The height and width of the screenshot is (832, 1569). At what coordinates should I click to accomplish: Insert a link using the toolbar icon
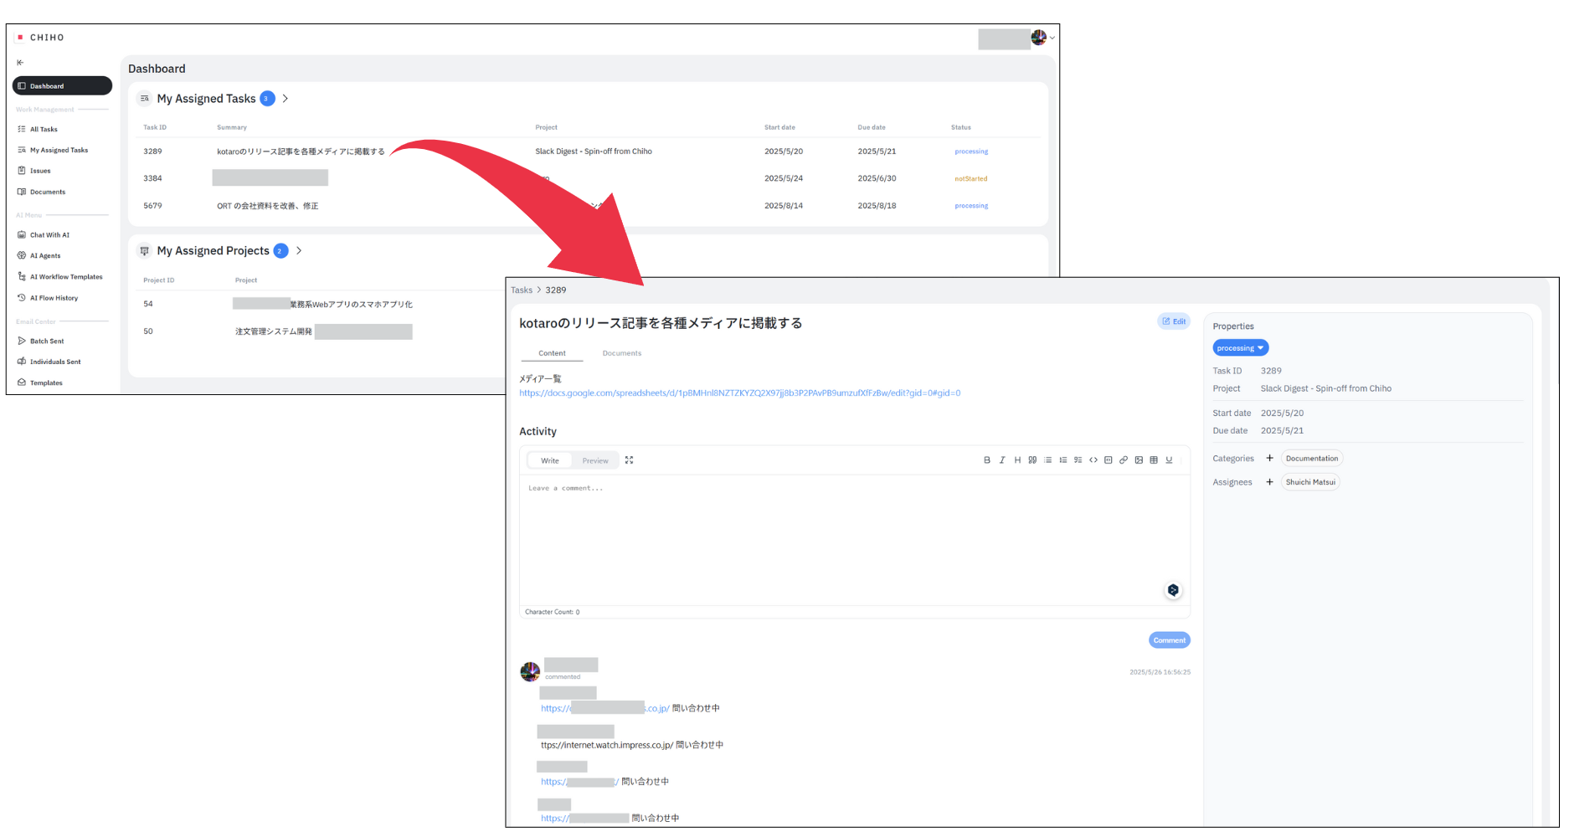pyautogui.click(x=1124, y=460)
